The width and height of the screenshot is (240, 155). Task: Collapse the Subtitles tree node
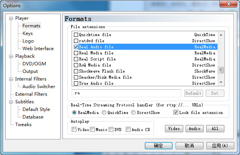pyautogui.click(x=11, y=102)
